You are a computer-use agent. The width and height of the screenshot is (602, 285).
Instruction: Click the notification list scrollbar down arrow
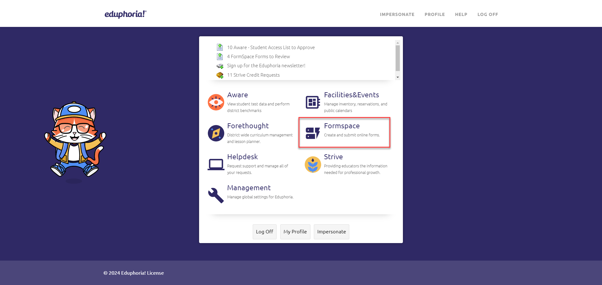(x=398, y=77)
